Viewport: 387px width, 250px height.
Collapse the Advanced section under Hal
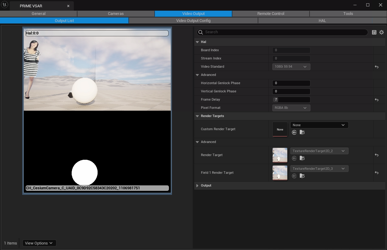[198, 75]
